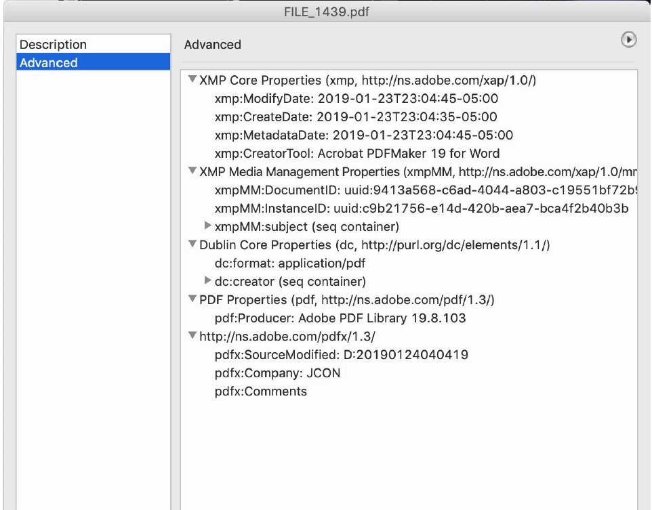Click the xmpMM:InstanceID row
The image size is (652, 510).
(x=421, y=208)
